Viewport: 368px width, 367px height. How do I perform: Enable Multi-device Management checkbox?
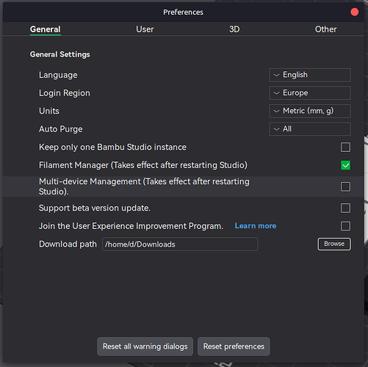345,186
